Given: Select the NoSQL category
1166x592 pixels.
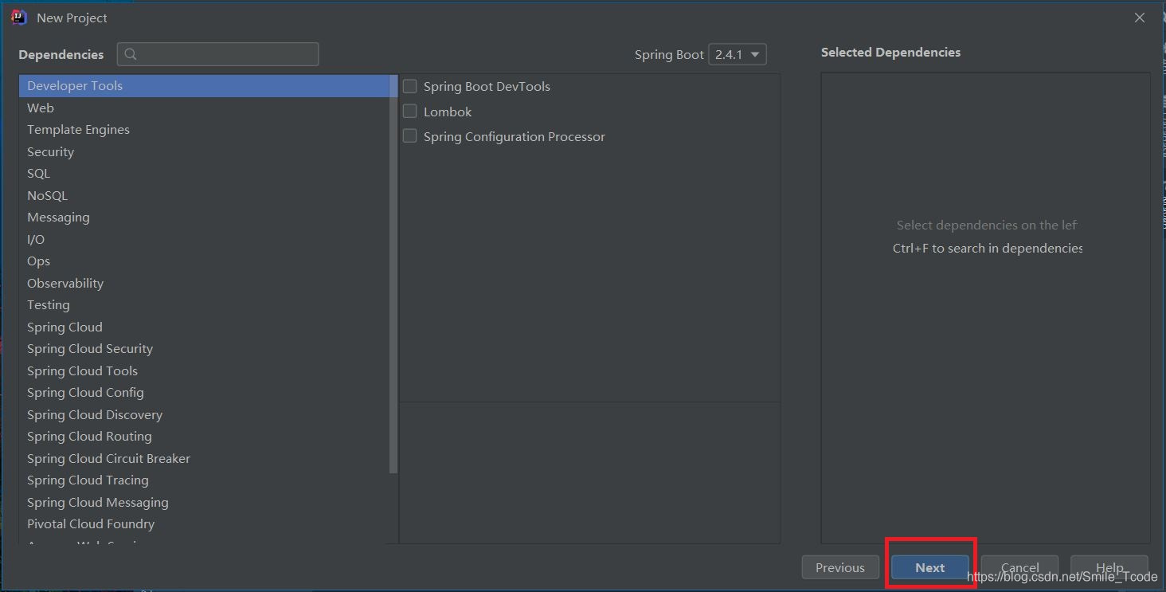Looking at the screenshot, I should (204, 195).
